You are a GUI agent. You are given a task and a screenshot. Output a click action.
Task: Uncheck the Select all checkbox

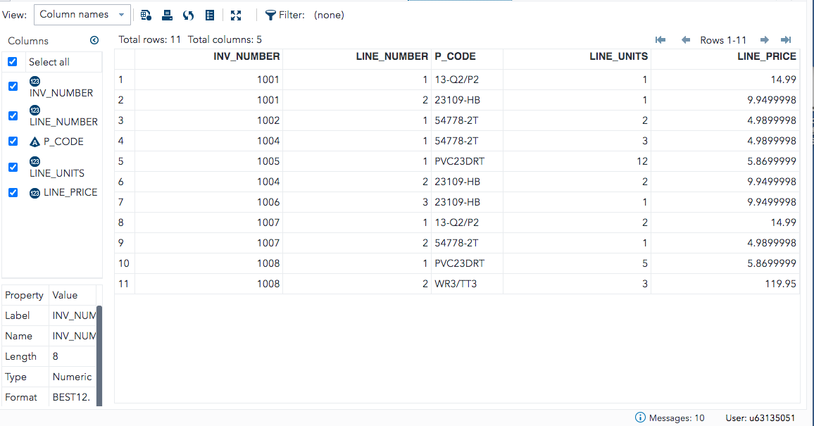12,61
